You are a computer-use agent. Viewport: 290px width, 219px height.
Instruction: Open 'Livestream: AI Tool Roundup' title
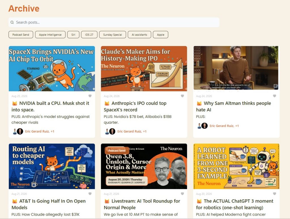tap(142, 204)
